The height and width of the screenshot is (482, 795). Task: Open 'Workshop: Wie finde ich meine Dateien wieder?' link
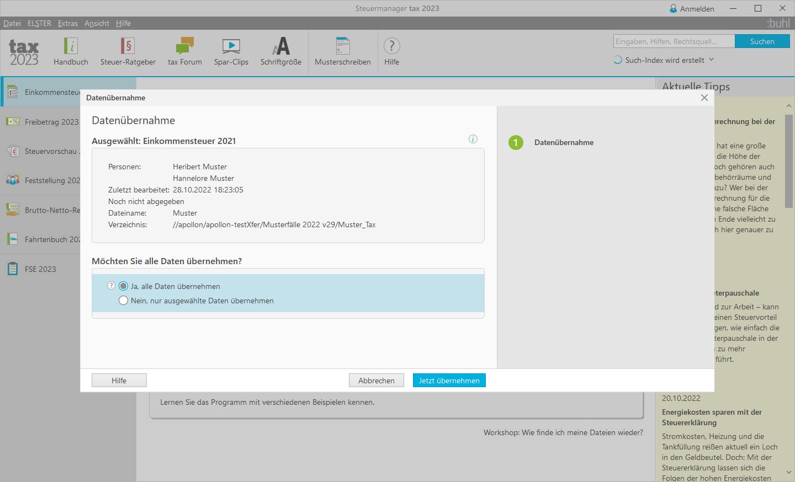point(563,432)
